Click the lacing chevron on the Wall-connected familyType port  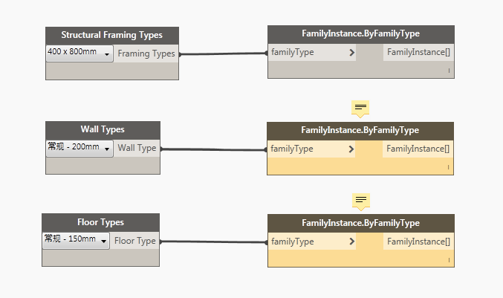(351, 149)
